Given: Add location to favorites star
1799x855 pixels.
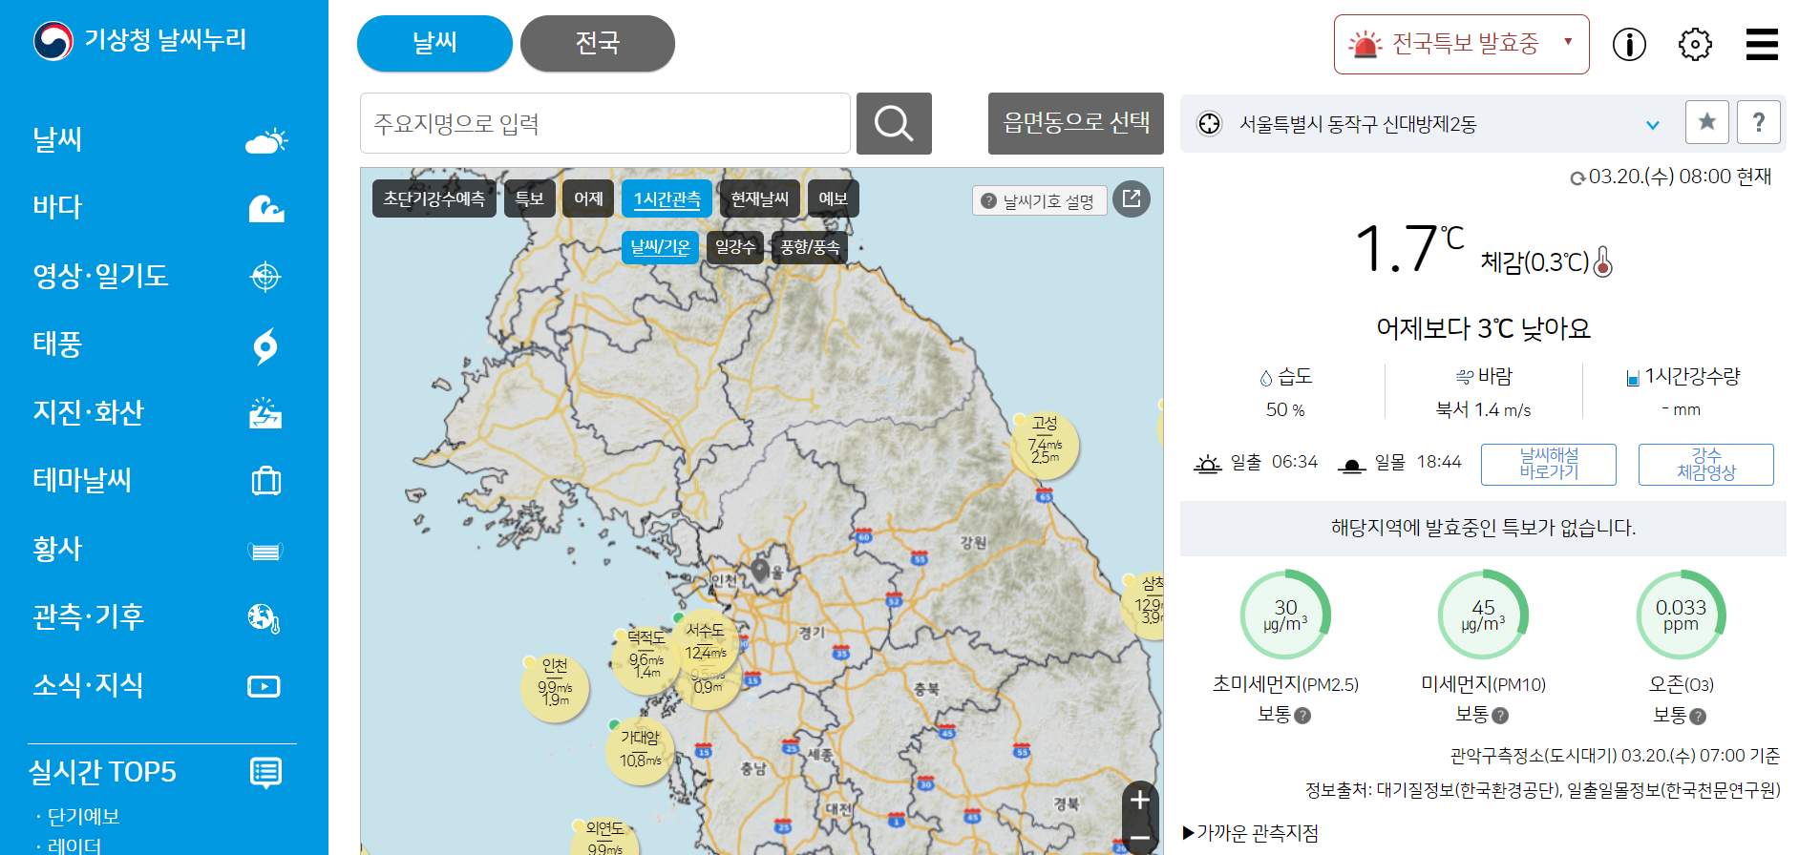Looking at the screenshot, I should [1707, 122].
